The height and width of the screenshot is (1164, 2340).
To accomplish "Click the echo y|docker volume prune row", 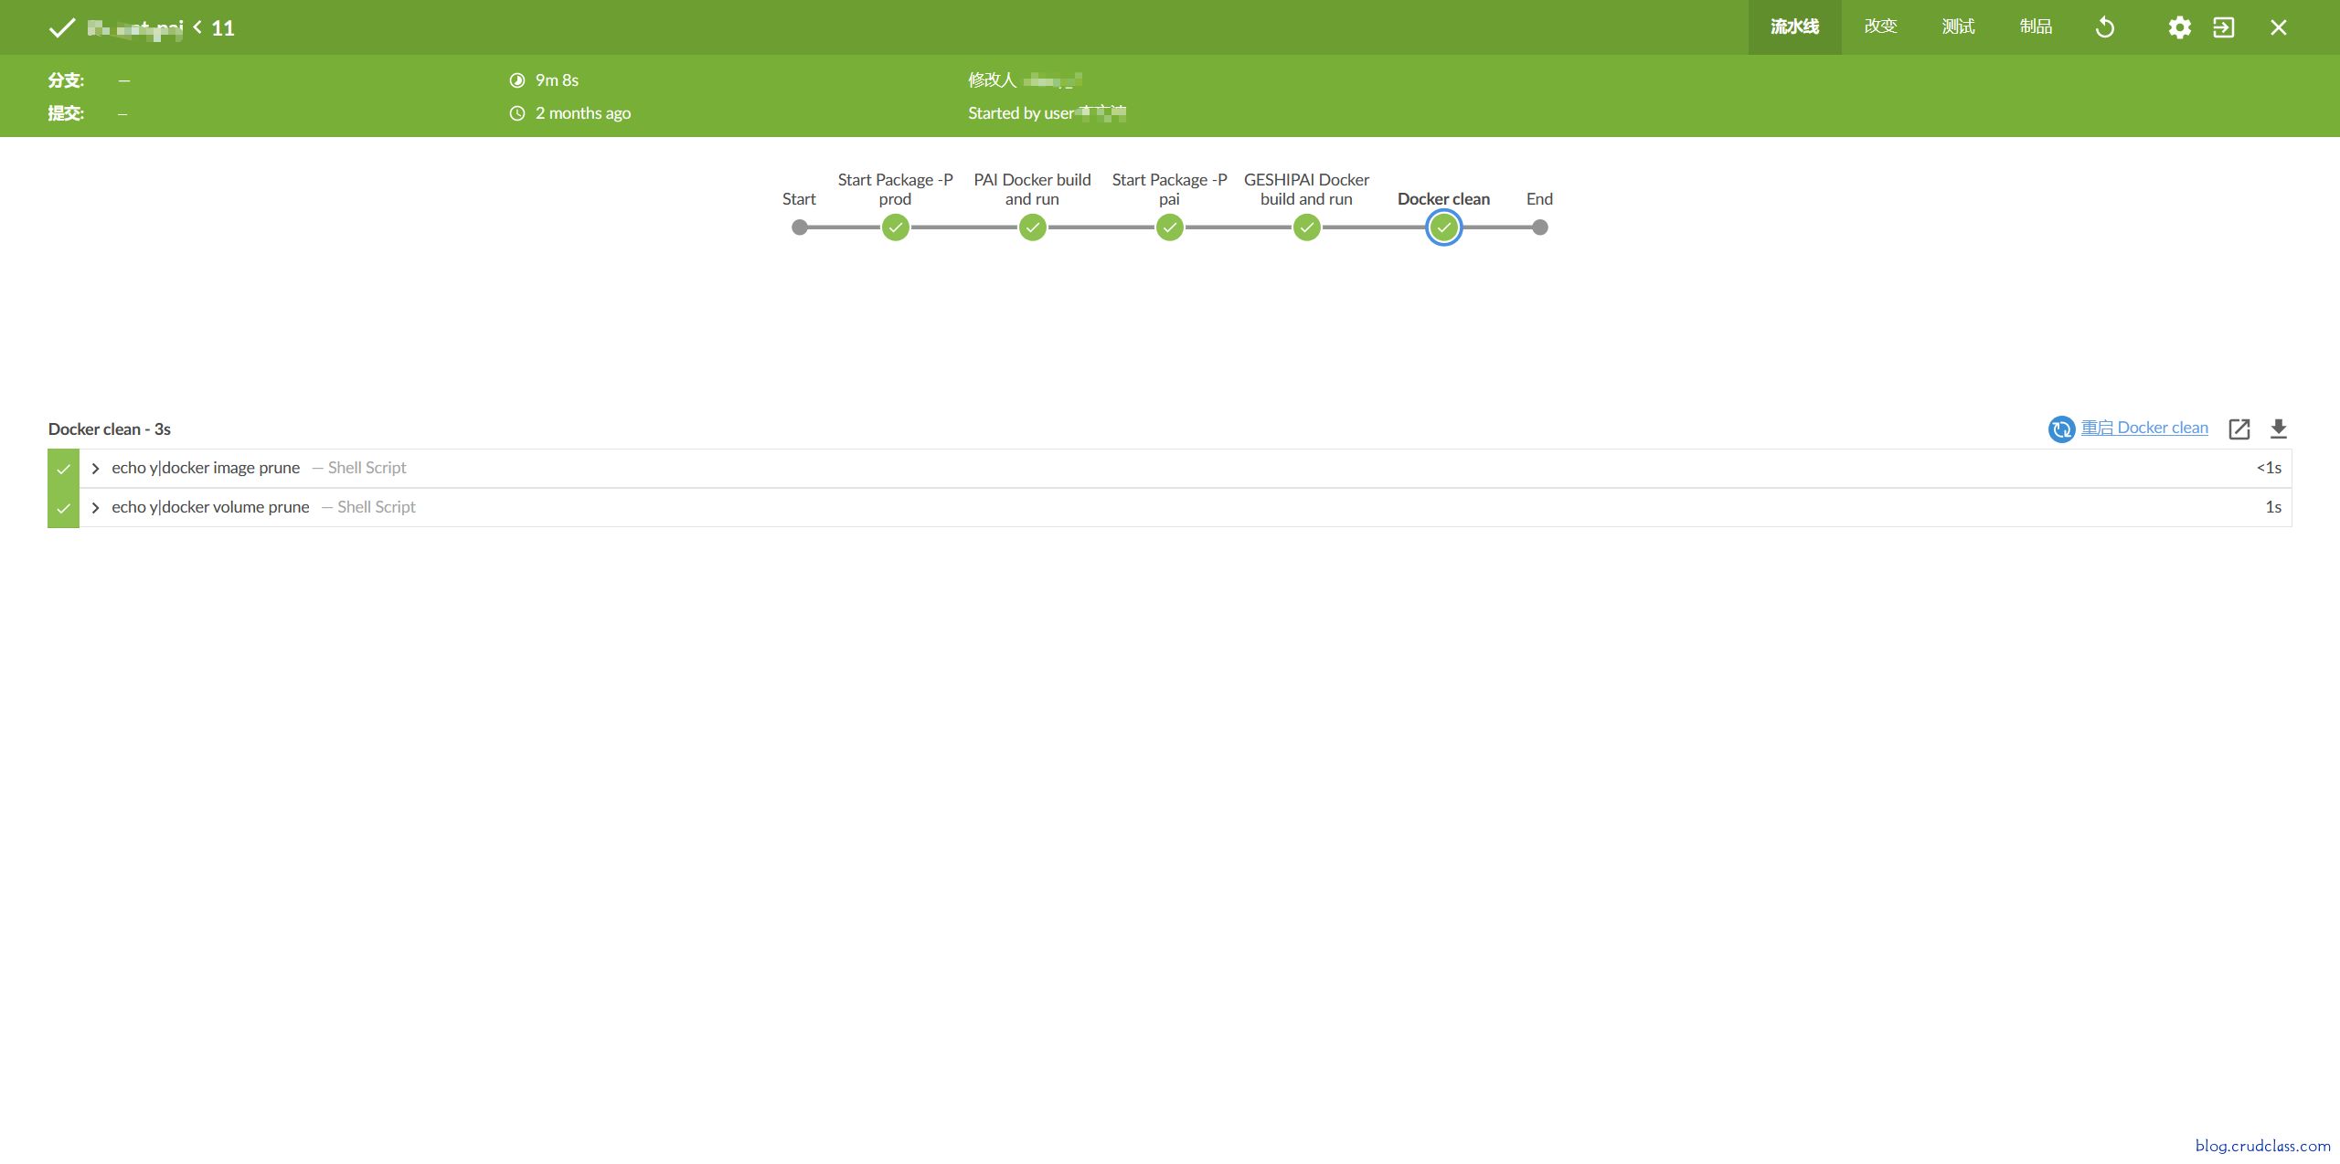I will click(210, 507).
